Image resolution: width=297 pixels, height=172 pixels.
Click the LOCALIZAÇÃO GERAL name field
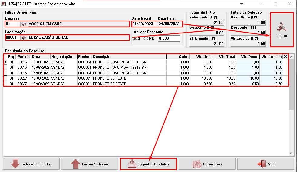(x=78, y=38)
